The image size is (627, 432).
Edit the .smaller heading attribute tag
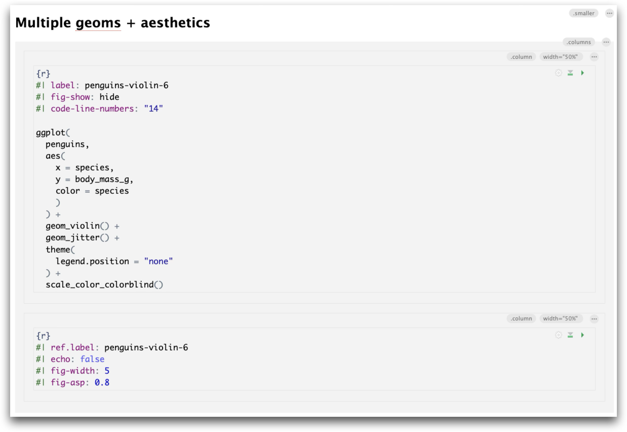[x=583, y=13]
